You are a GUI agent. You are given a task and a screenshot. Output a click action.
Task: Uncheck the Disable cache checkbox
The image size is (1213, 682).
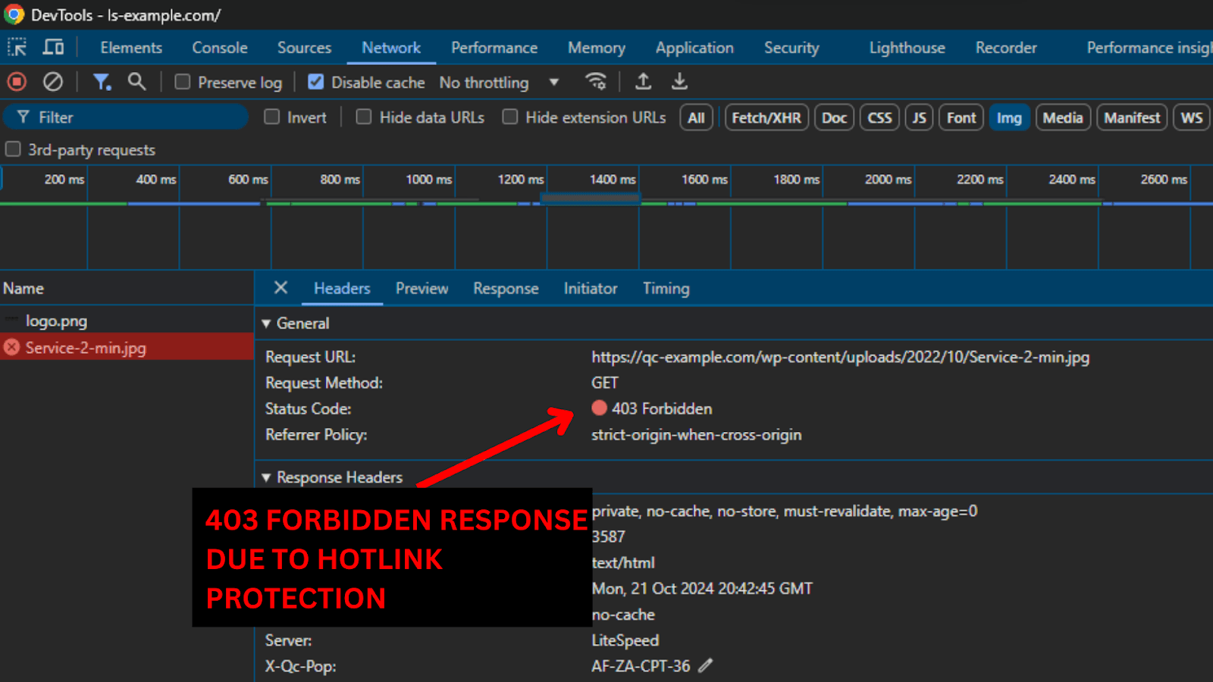(x=316, y=82)
